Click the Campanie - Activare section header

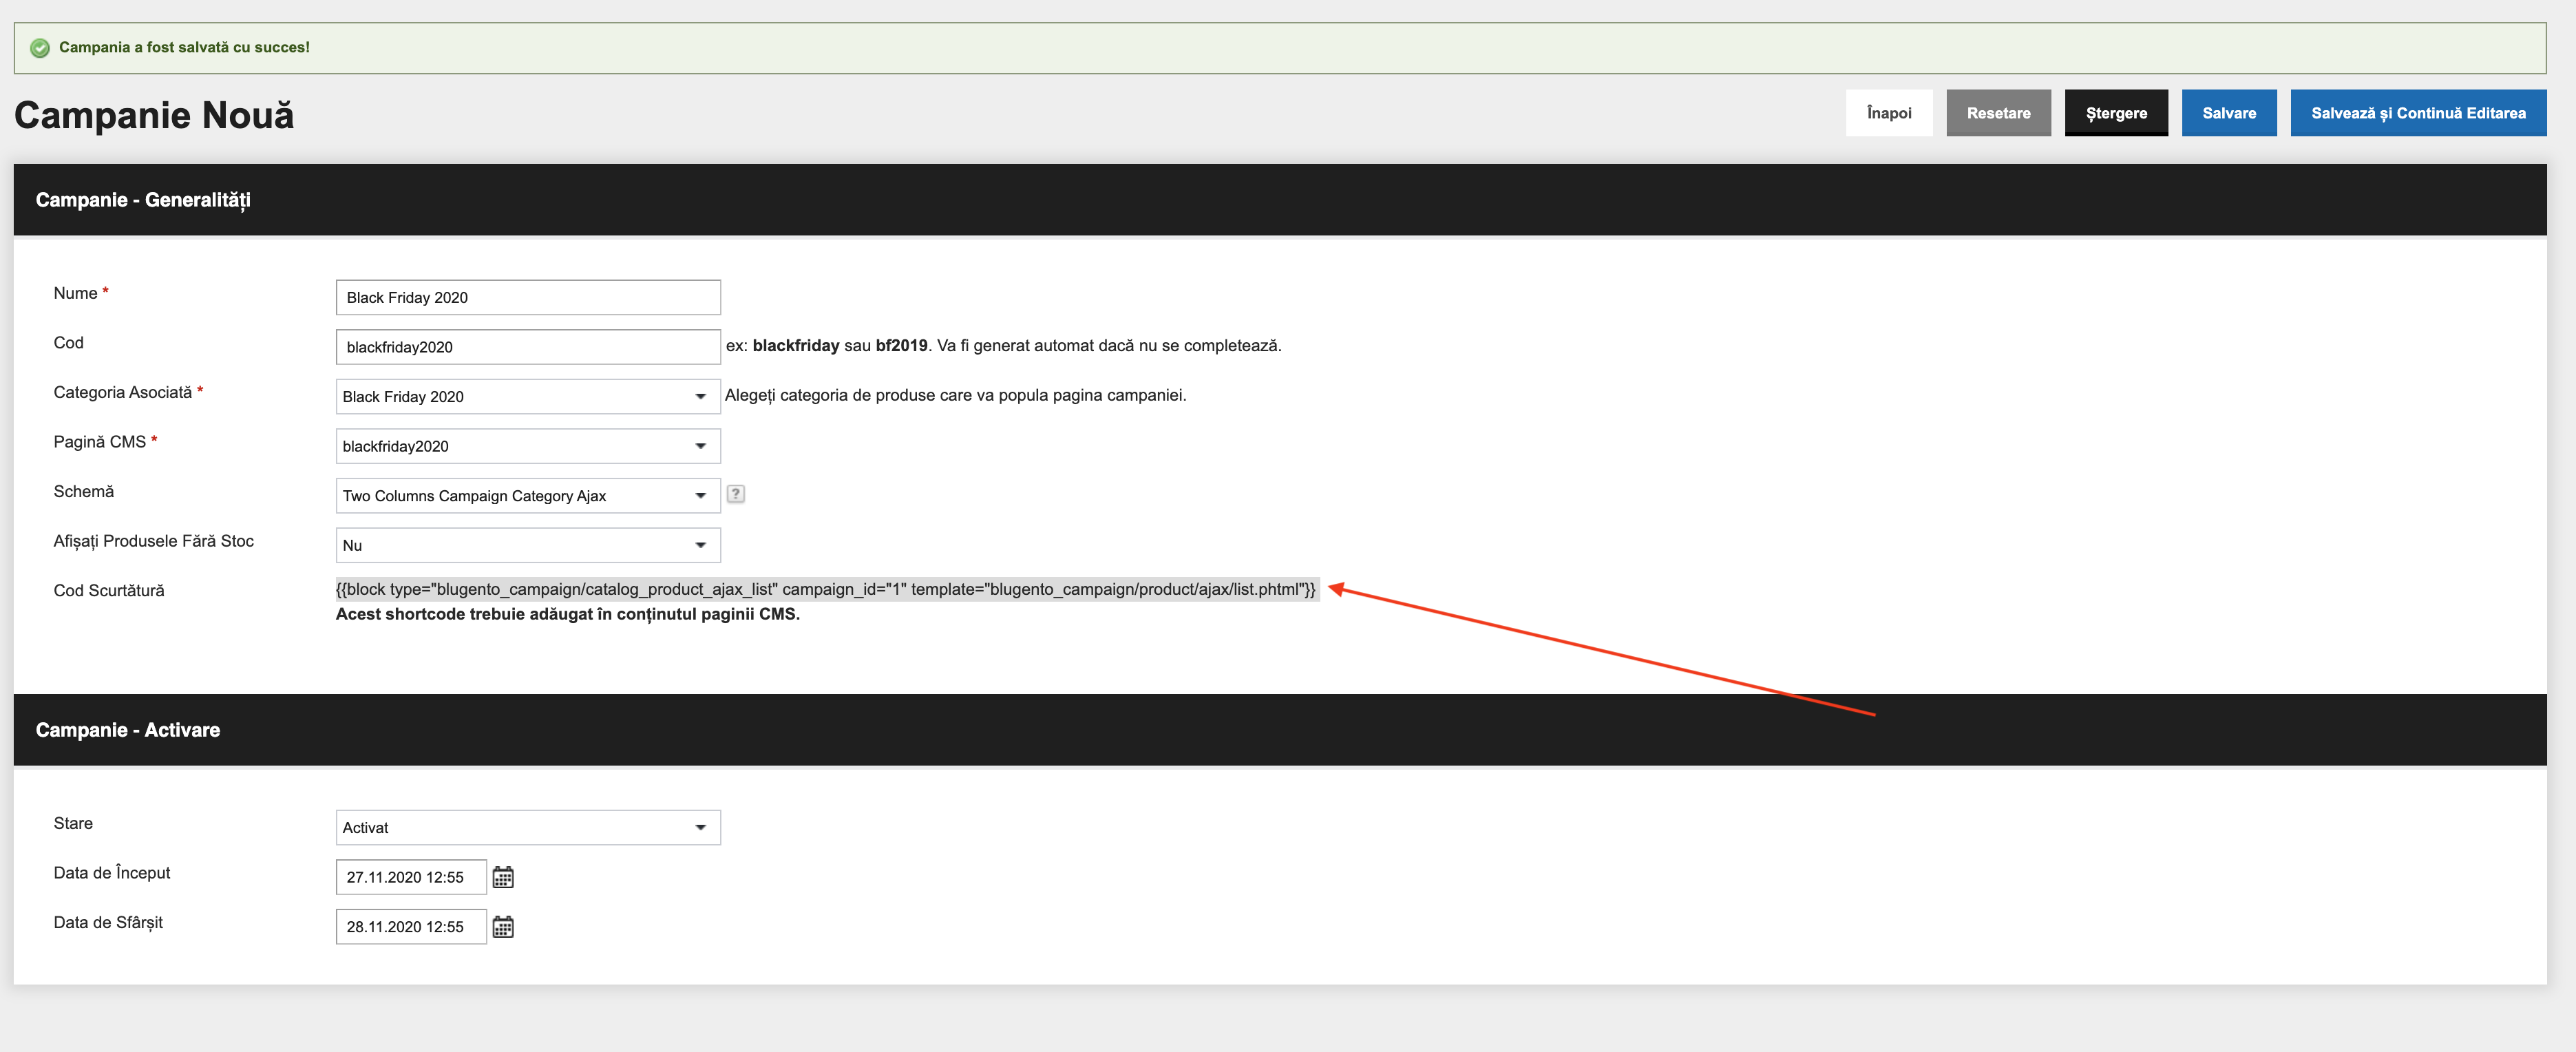click(x=1280, y=730)
